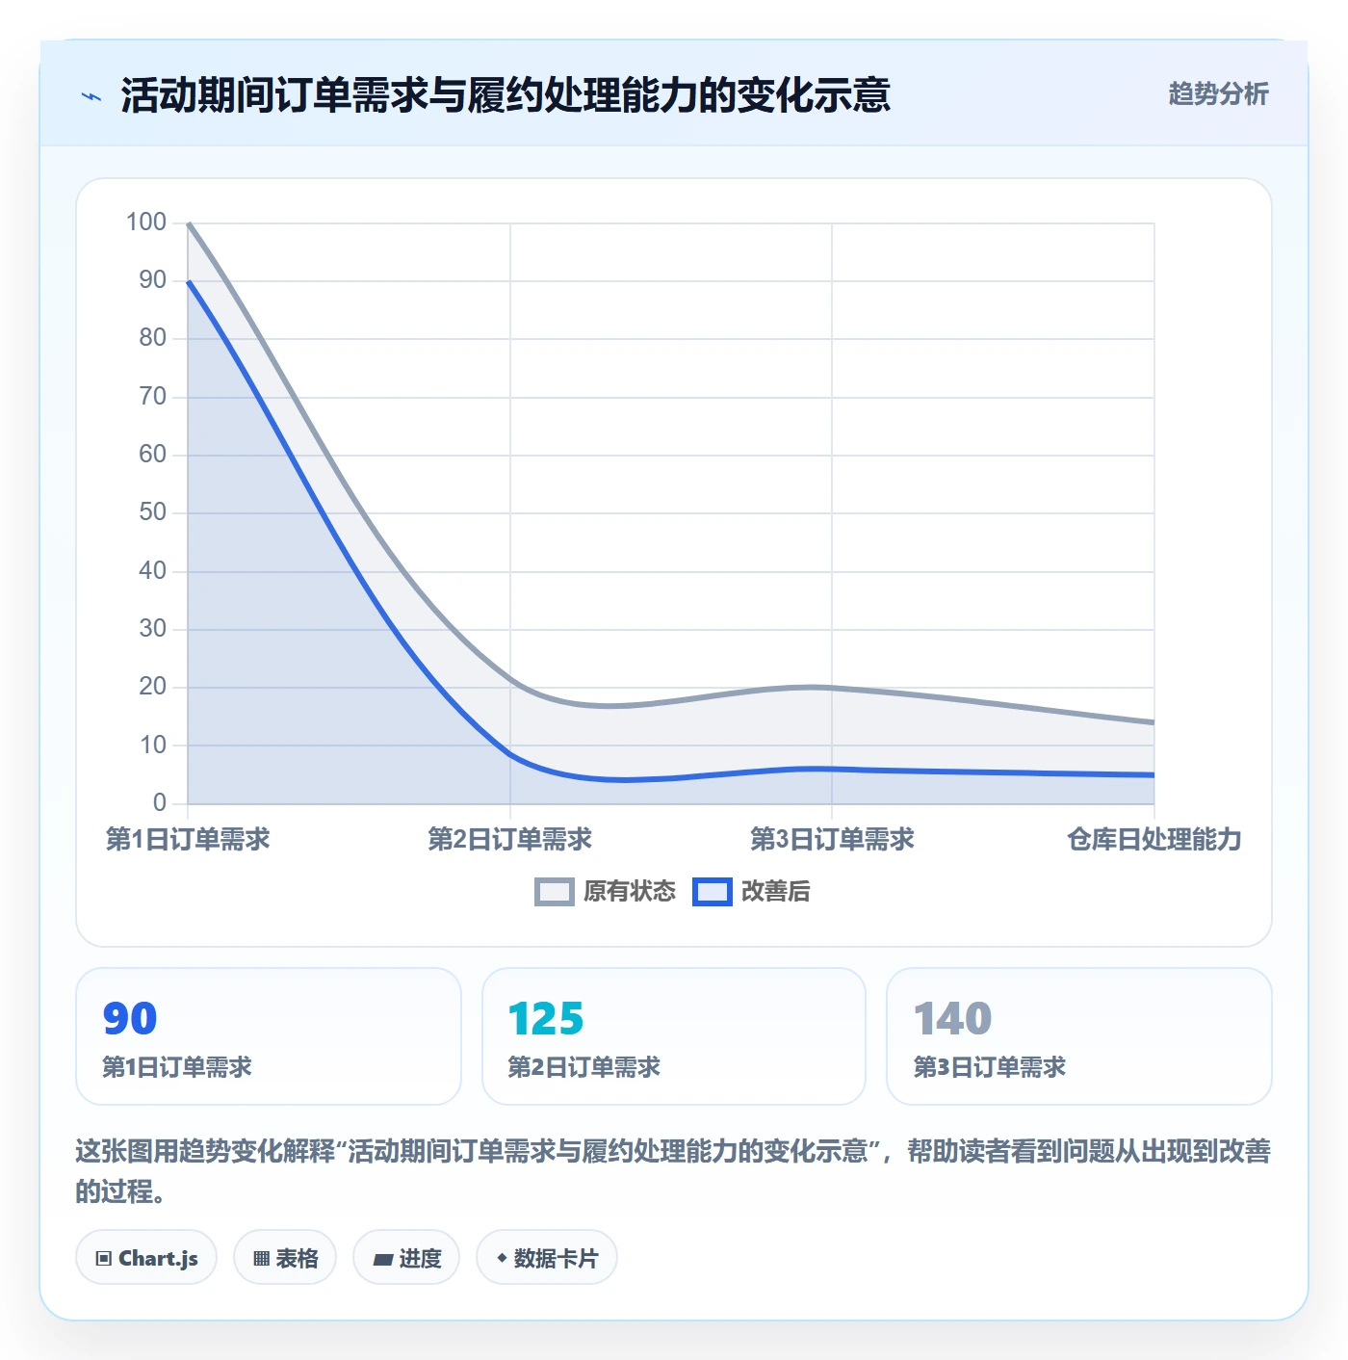The height and width of the screenshot is (1360, 1348).
Task: Click the y-axis value 50
Action: coord(153,512)
